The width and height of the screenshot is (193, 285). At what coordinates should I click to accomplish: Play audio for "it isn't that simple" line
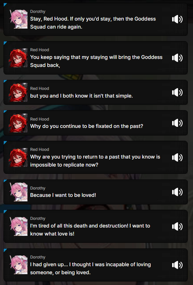(x=177, y=92)
